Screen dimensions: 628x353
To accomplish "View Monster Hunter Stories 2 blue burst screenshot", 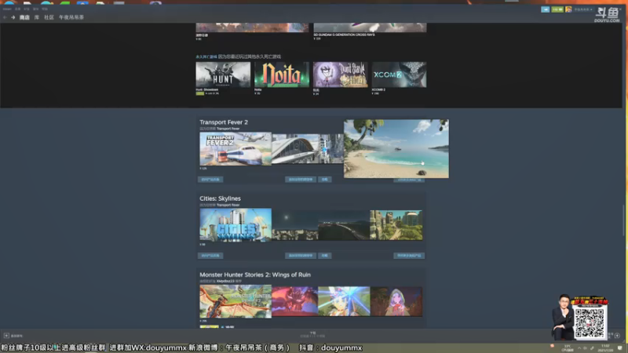I will click(x=344, y=301).
